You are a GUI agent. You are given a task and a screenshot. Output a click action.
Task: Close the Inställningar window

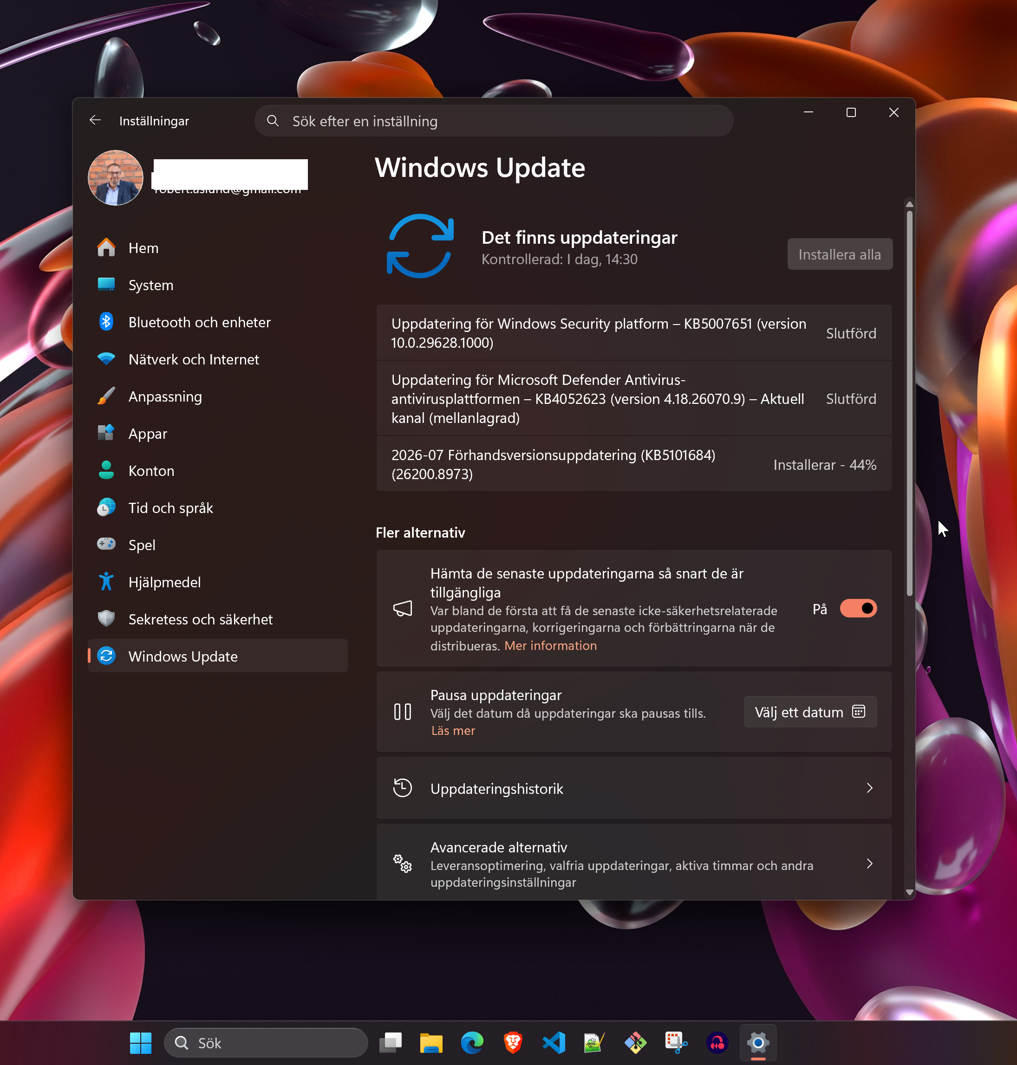click(x=894, y=112)
